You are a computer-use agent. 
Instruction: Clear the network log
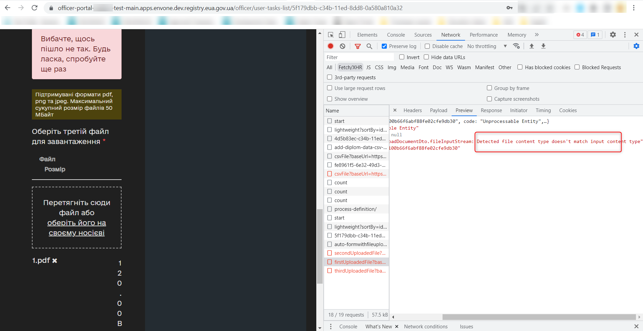[342, 46]
